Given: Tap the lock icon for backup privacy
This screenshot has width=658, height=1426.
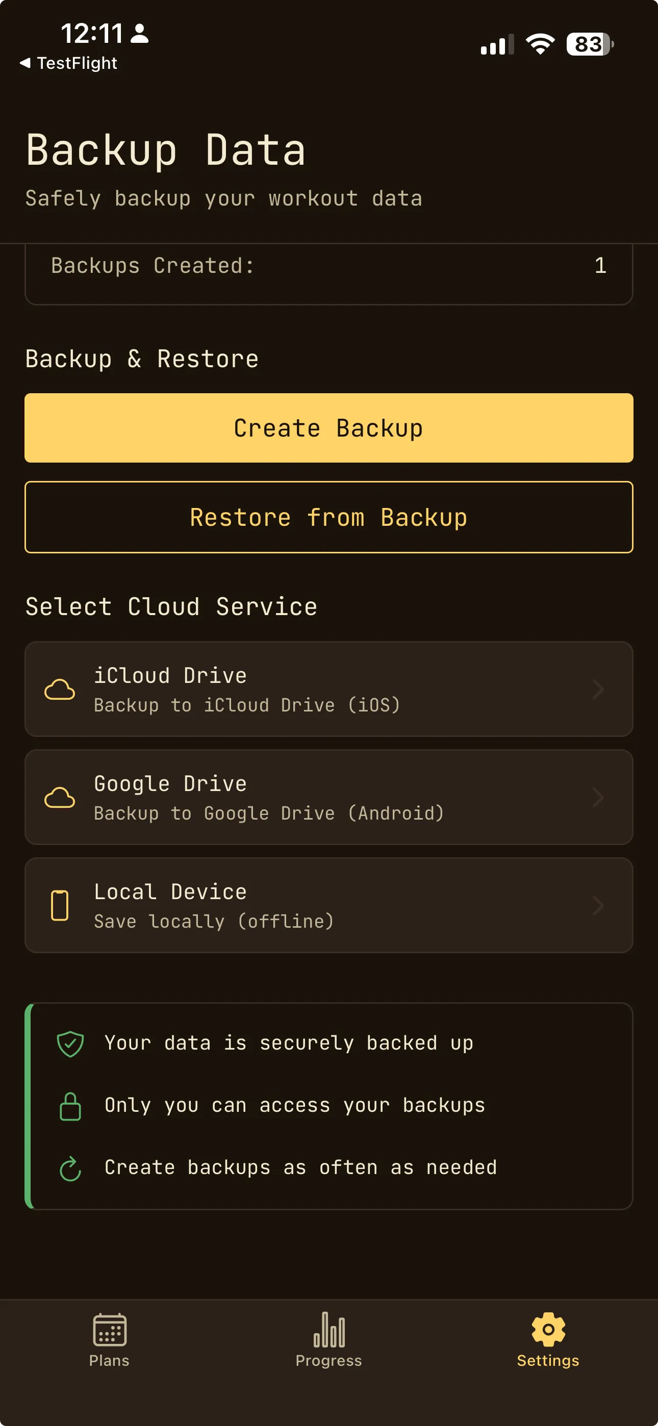Looking at the screenshot, I should click(70, 1105).
